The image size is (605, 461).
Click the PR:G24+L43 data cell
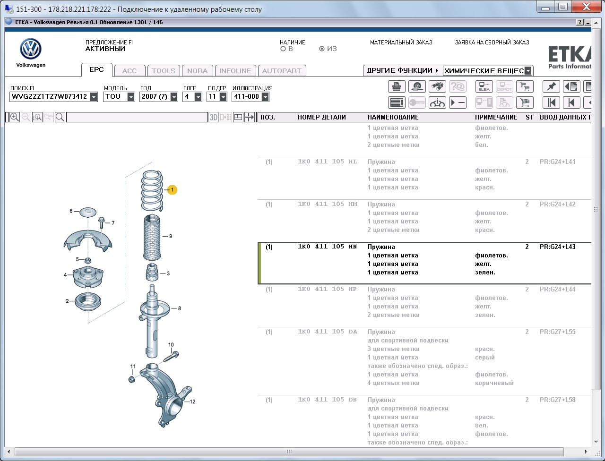(558, 247)
